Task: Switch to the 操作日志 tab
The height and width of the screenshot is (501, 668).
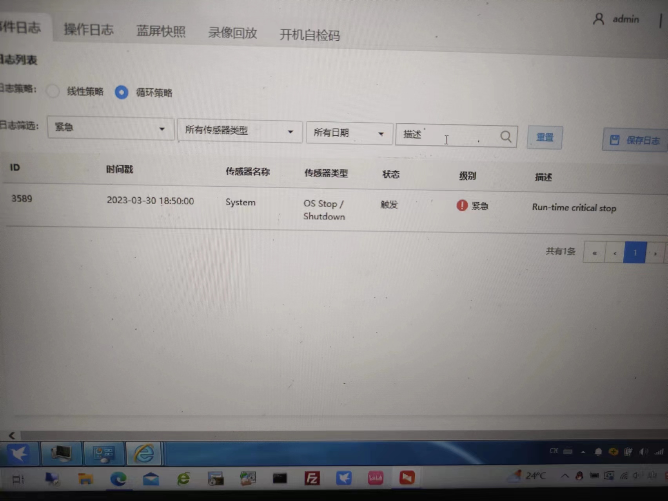Action: [x=88, y=30]
